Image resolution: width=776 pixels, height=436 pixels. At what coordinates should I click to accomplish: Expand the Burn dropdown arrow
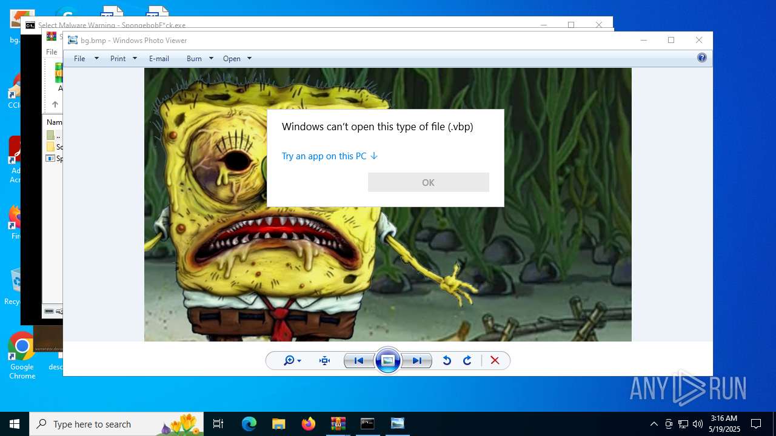pyautogui.click(x=211, y=59)
